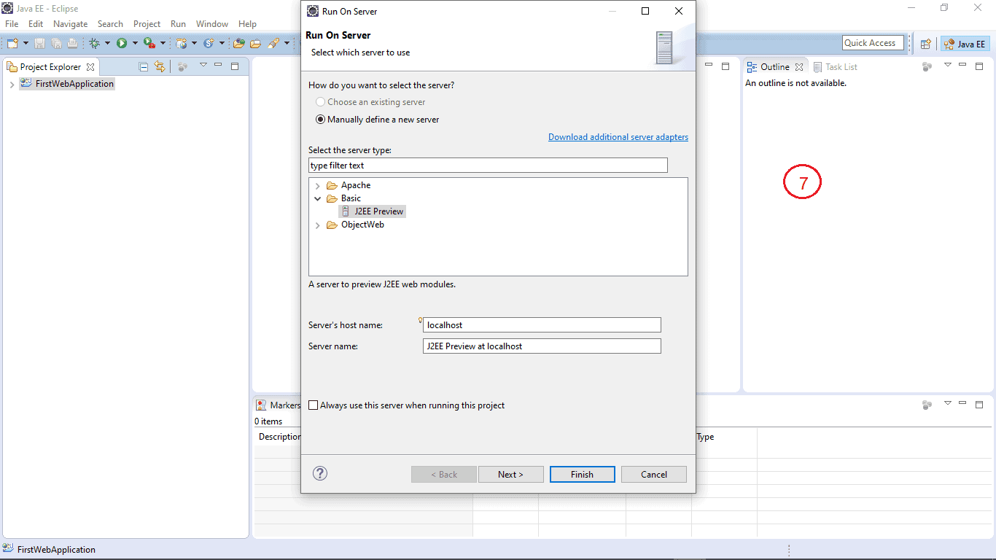This screenshot has width=996, height=560.
Task: Click the Server's host name field
Action: click(542, 325)
